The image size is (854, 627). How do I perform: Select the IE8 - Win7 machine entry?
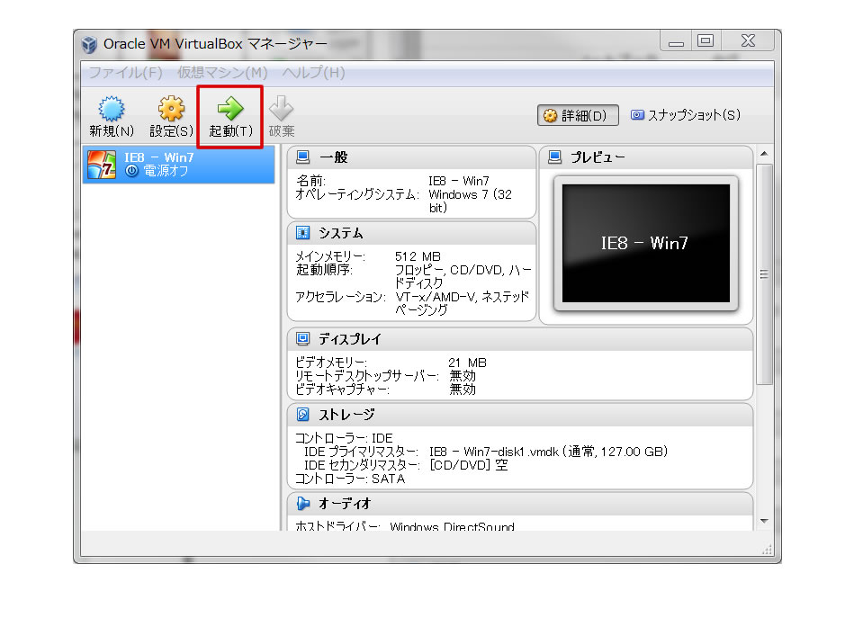pos(179,165)
